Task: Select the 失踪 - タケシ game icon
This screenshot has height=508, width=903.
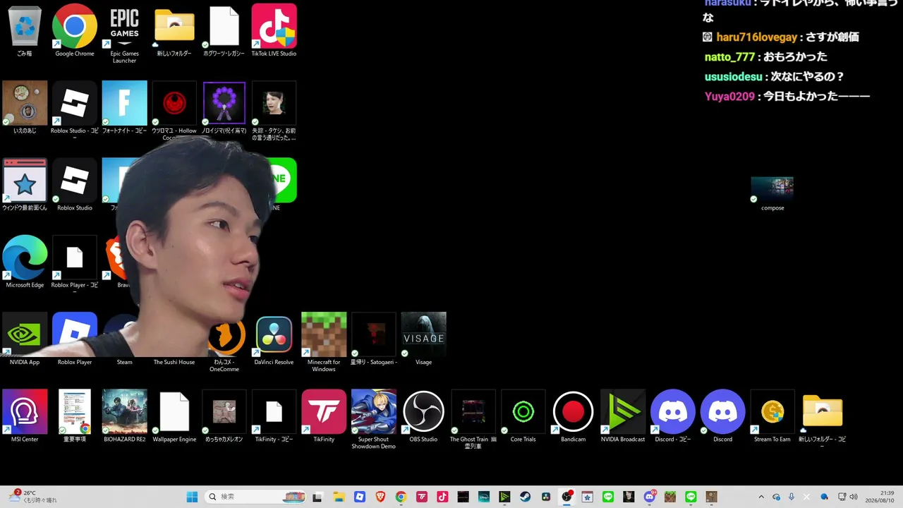Action: 274,111
